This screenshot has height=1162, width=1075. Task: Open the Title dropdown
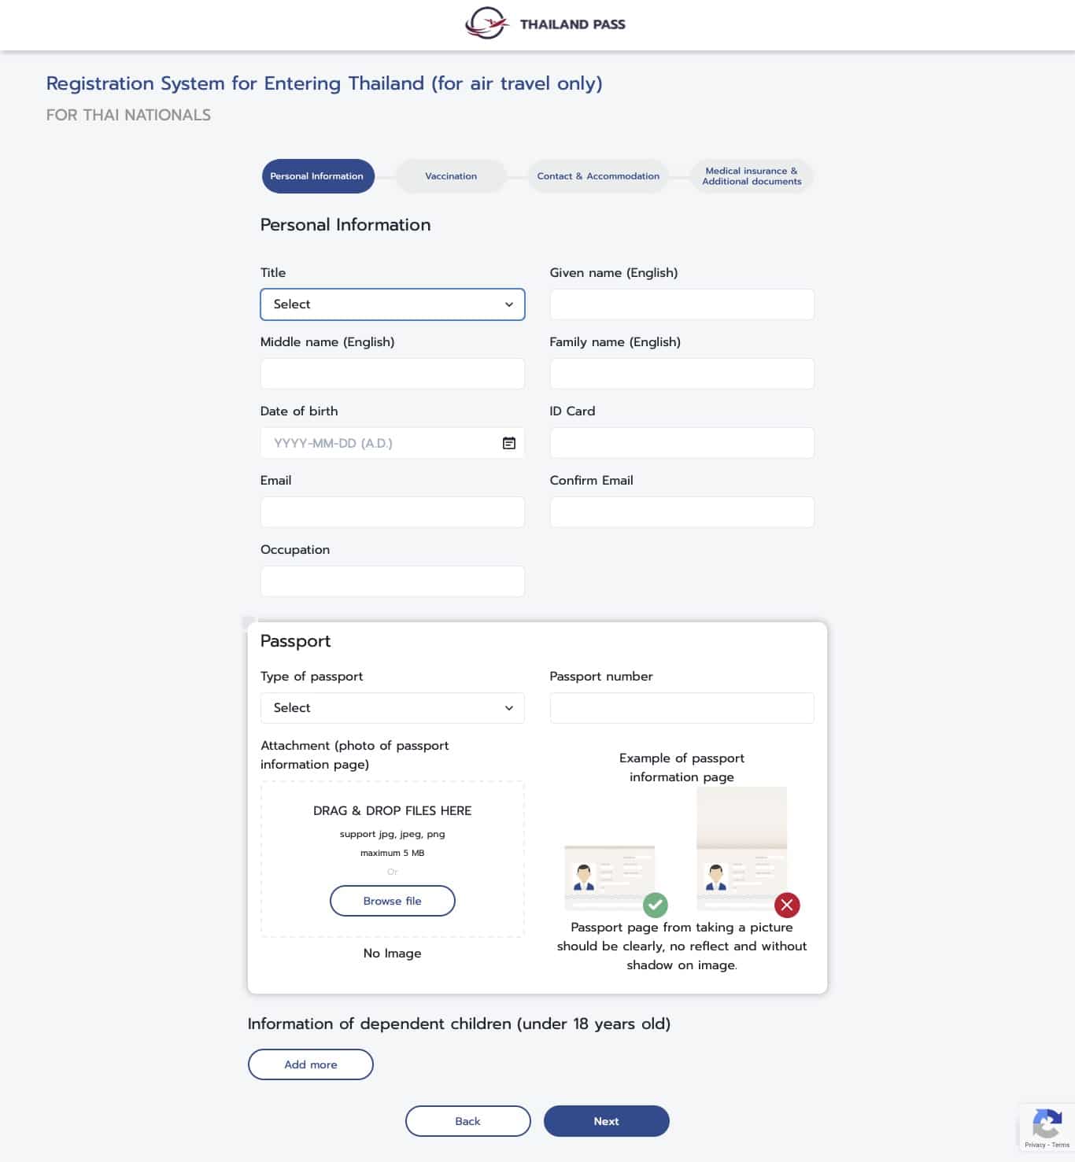[392, 304]
